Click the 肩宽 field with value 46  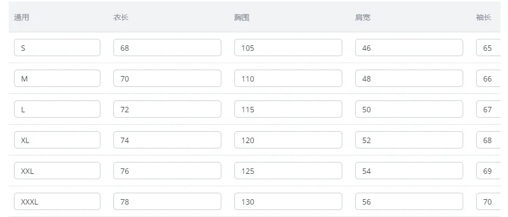(x=409, y=48)
